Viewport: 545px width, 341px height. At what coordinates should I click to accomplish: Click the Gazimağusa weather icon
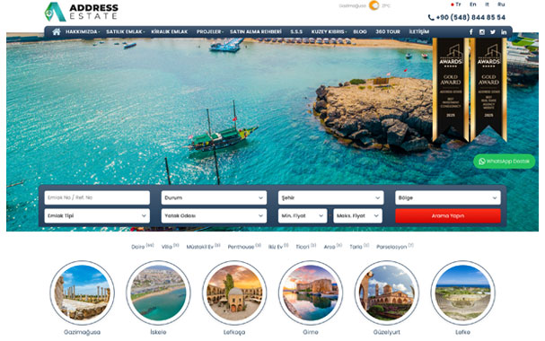tap(374, 5)
